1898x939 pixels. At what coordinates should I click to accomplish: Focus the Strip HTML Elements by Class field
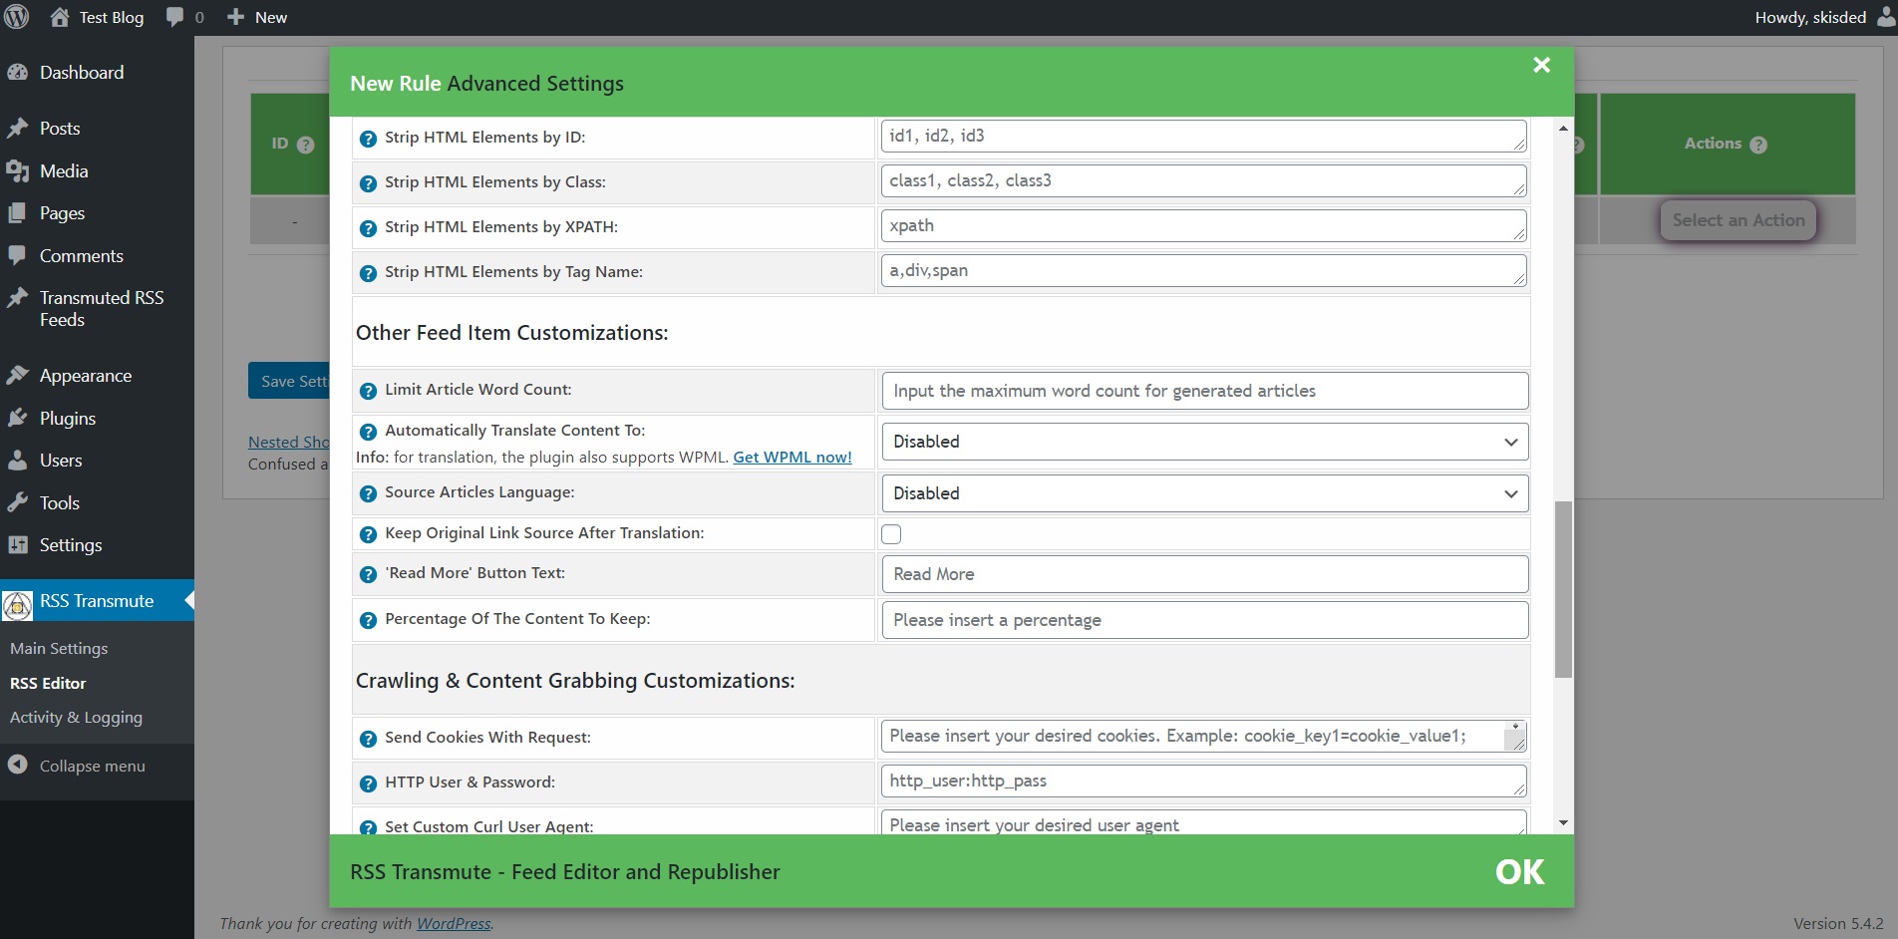(1203, 181)
